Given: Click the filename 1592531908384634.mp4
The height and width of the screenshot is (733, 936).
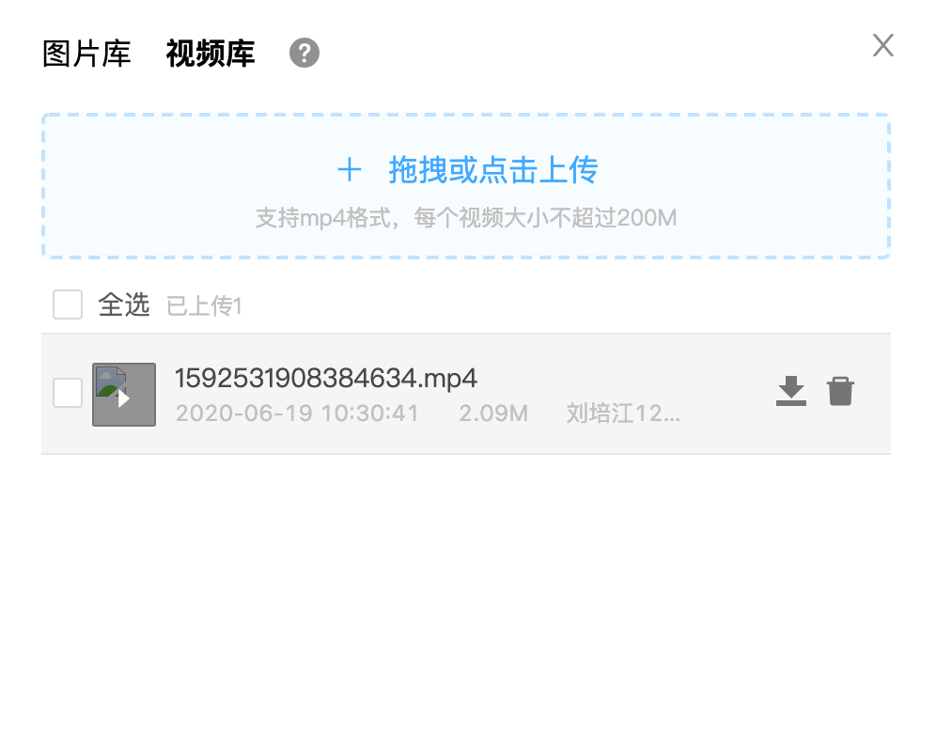Looking at the screenshot, I should (326, 378).
